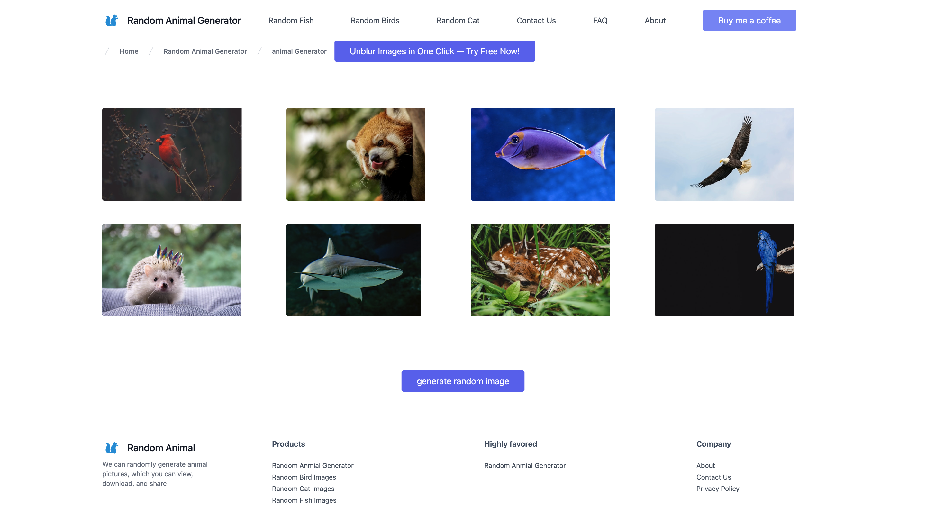Click the red cardinal bird photo
The width and height of the screenshot is (926, 521).
172,154
